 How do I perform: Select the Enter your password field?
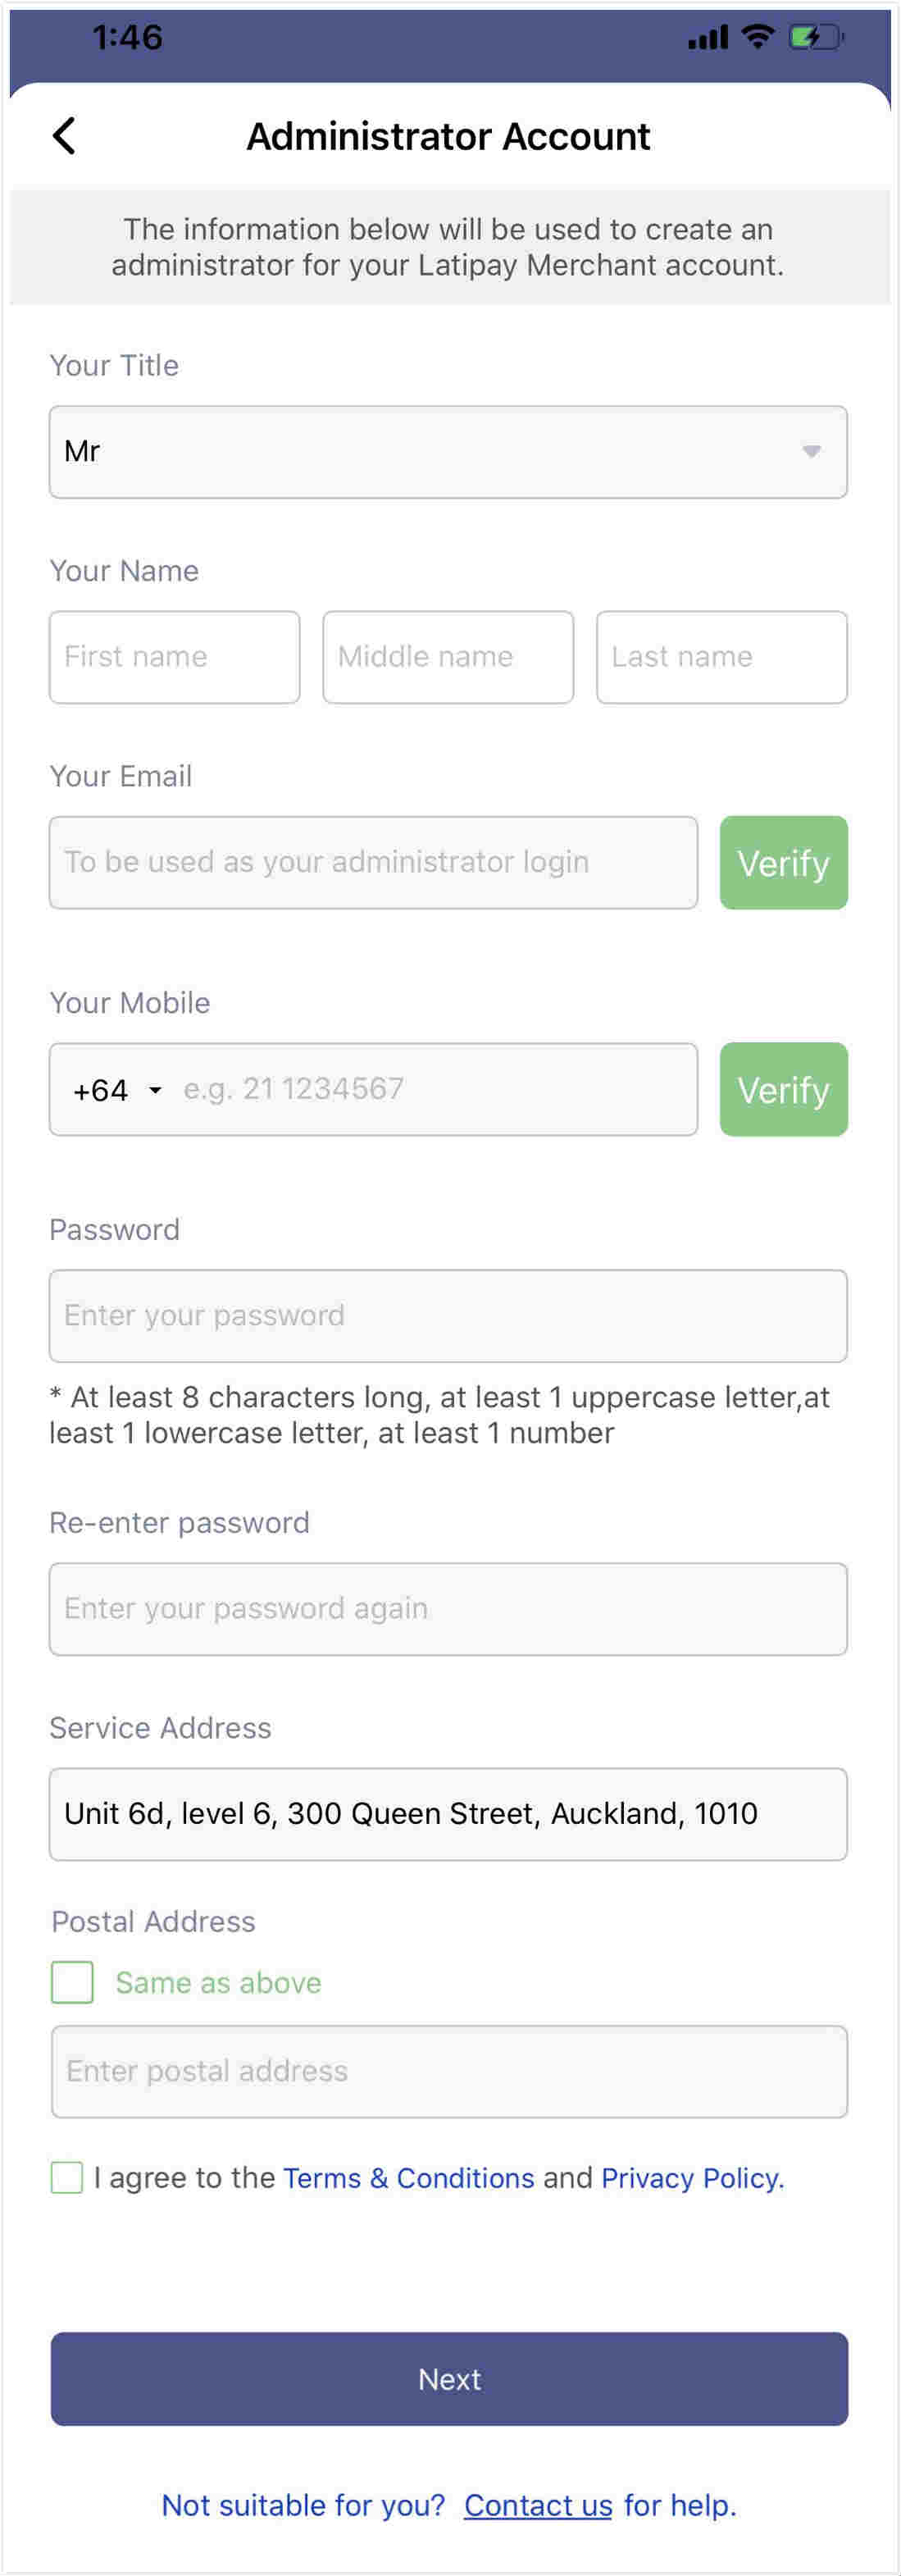pyautogui.click(x=448, y=1316)
